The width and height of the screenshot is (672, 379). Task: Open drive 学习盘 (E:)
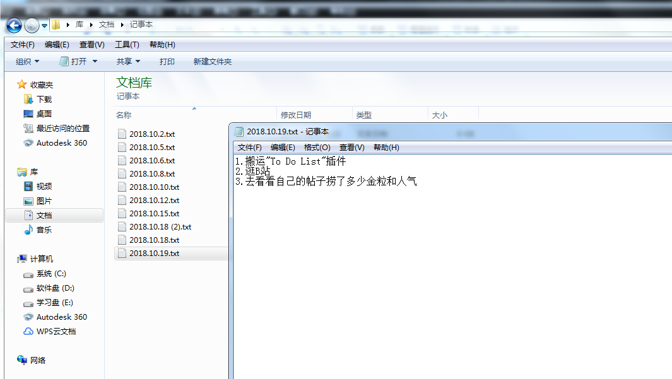coord(54,303)
